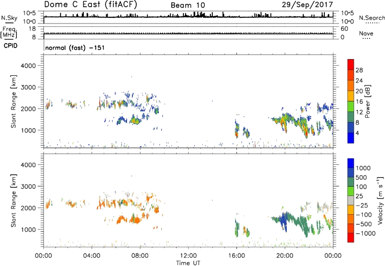Screen dimensions: 385x266
Task: Click the 'Nave' legend label
Action: click(x=366, y=34)
